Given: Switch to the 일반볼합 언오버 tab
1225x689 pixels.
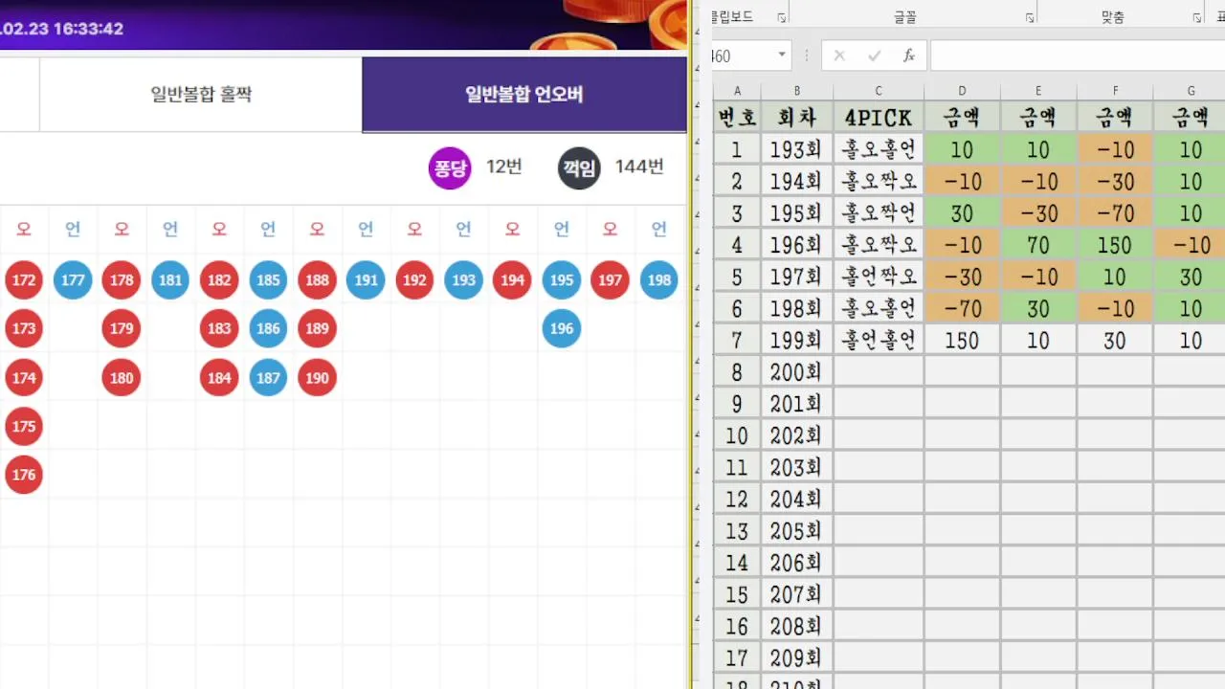Looking at the screenshot, I should 524,94.
